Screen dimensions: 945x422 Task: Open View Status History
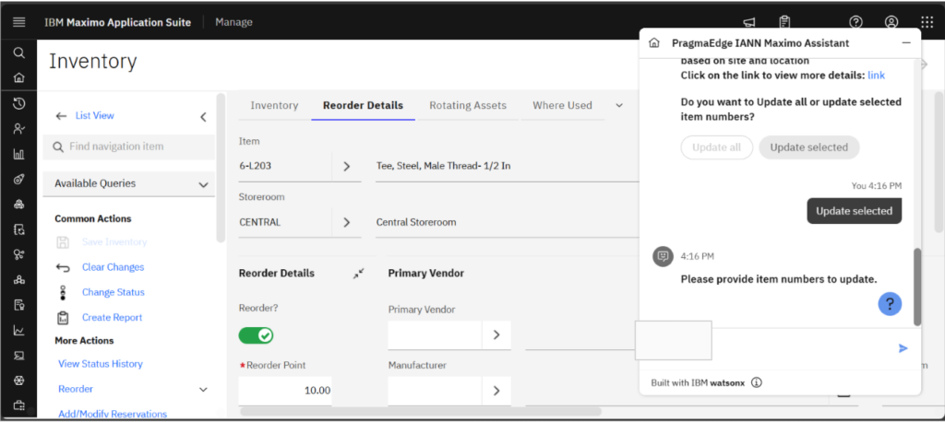coord(100,364)
